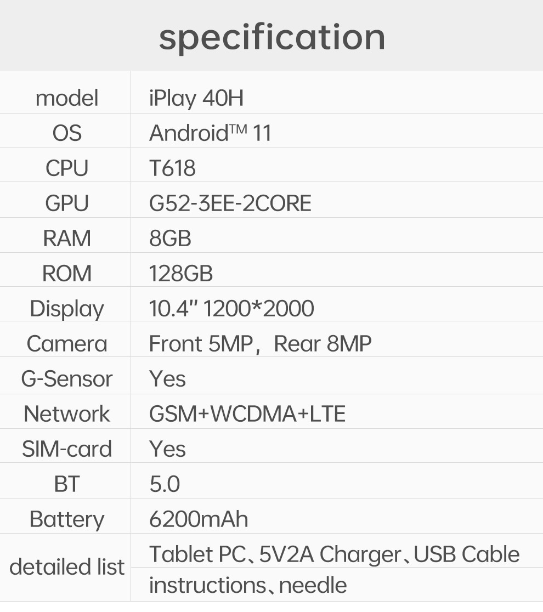Click the GSM+WCDMA+LTE network value
This screenshot has width=543, height=612.
point(247,413)
